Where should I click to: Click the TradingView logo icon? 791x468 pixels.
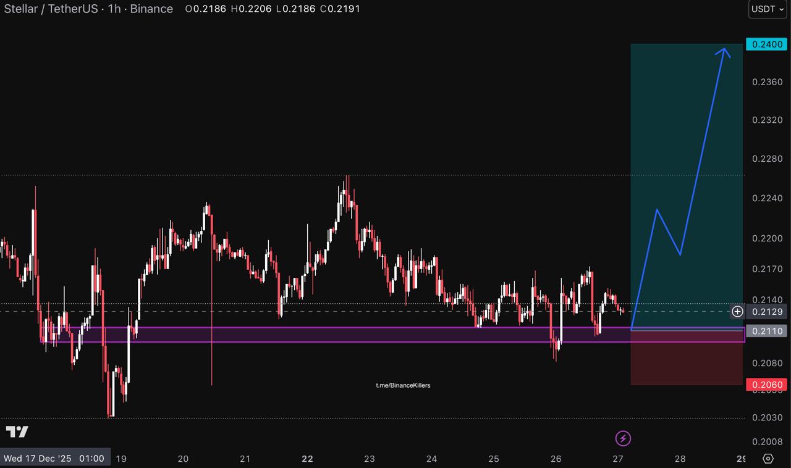(x=17, y=432)
